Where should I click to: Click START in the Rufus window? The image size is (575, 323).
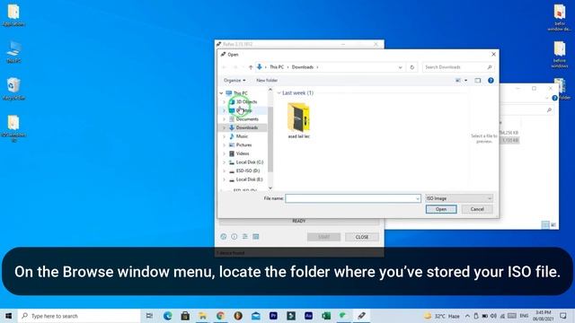click(x=323, y=237)
